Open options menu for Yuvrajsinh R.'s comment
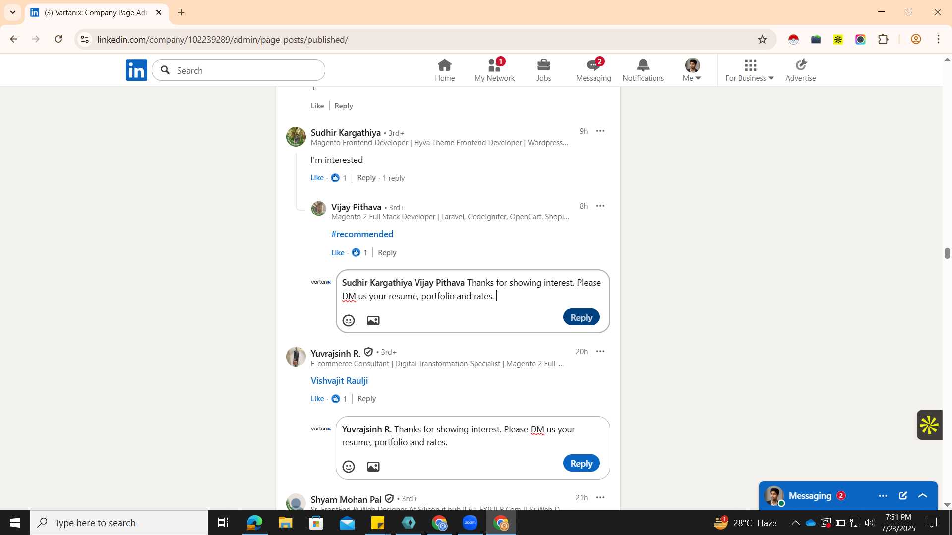 [x=600, y=351]
